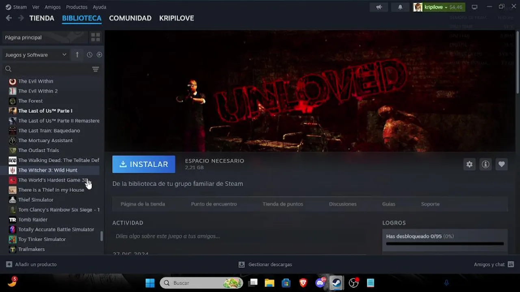
Task: Open Tienda de puntos link
Action: pos(283,204)
